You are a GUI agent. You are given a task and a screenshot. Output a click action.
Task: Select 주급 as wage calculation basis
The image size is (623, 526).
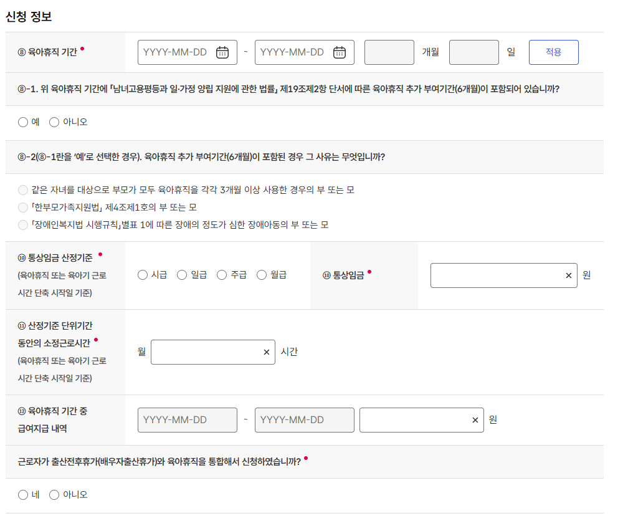tap(221, 274)
